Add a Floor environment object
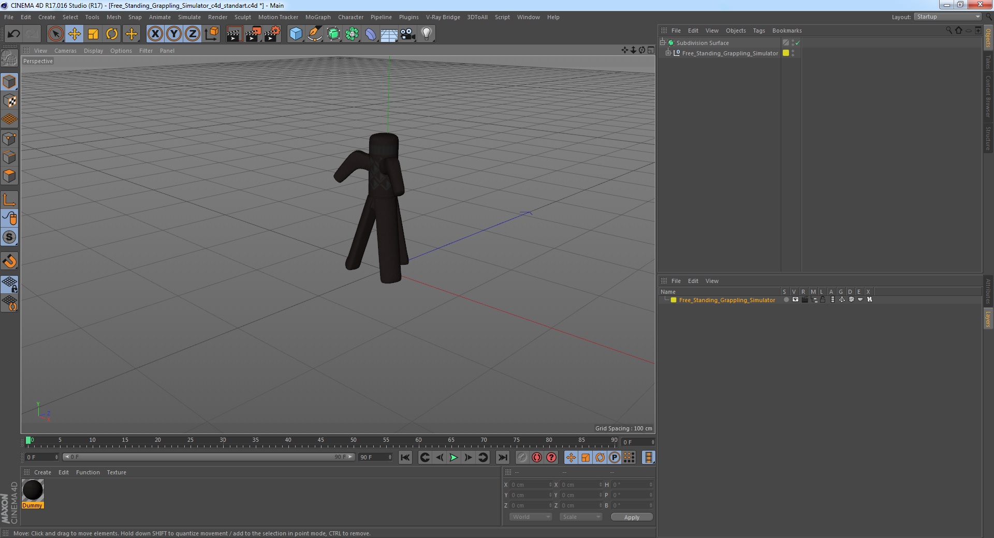Viewport: 994px width, 538px height. tap(389, 34)
